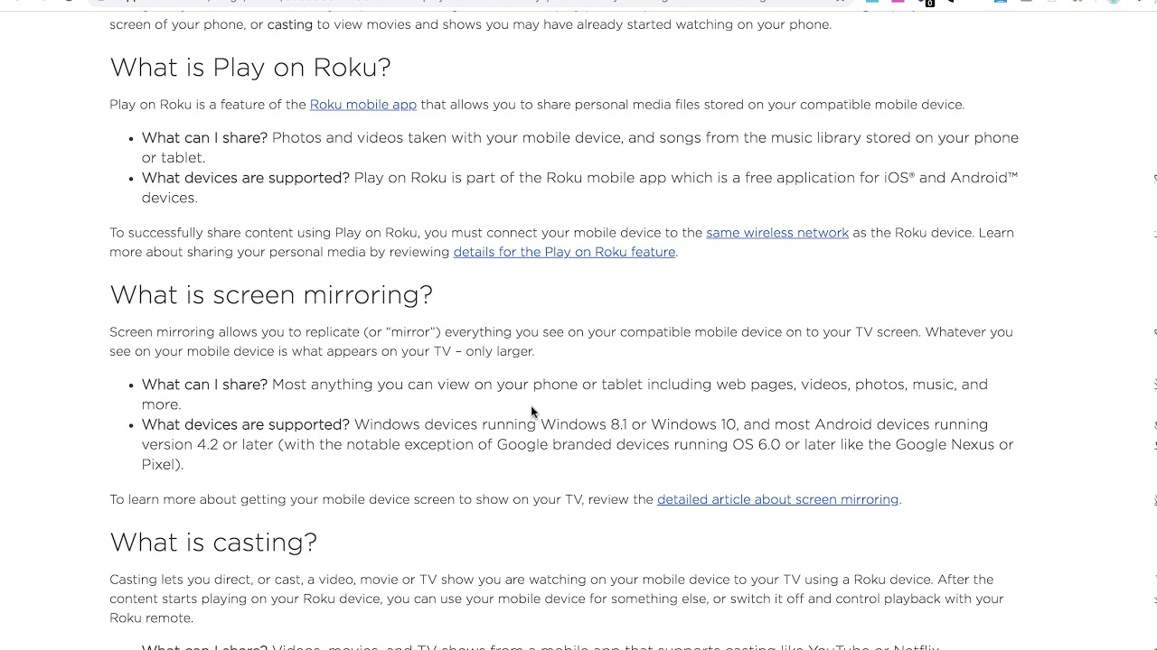Click 'What can I share?' under Play on Roku
The width and height of the screenshot is (1157, 650).
coord(204,138)
